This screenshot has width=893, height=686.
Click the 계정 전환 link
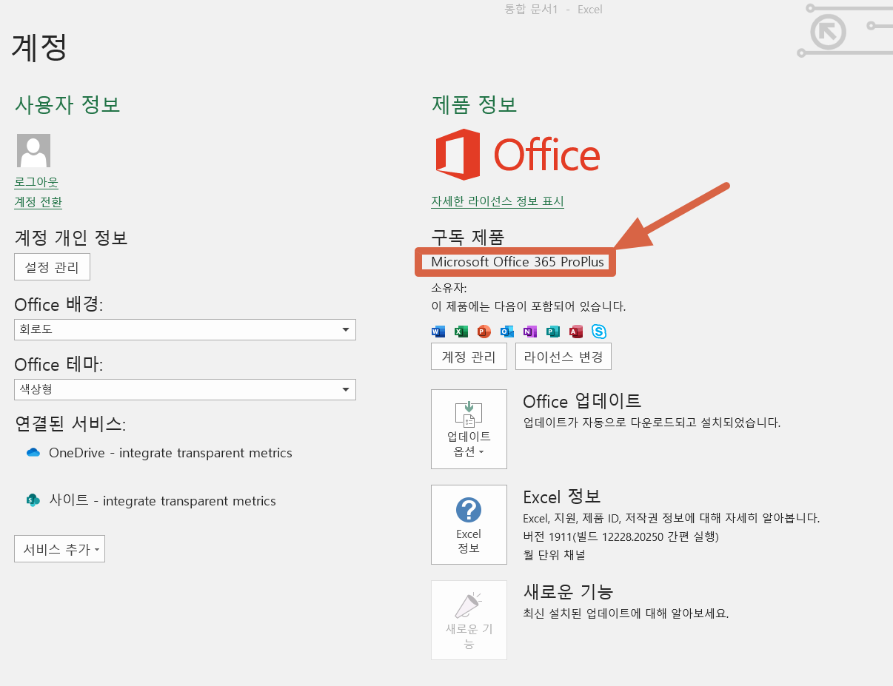pos(39,202)
